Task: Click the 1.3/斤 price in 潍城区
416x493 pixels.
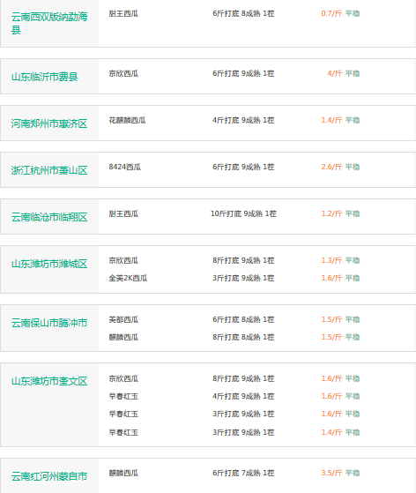Action: click(331, 260)
